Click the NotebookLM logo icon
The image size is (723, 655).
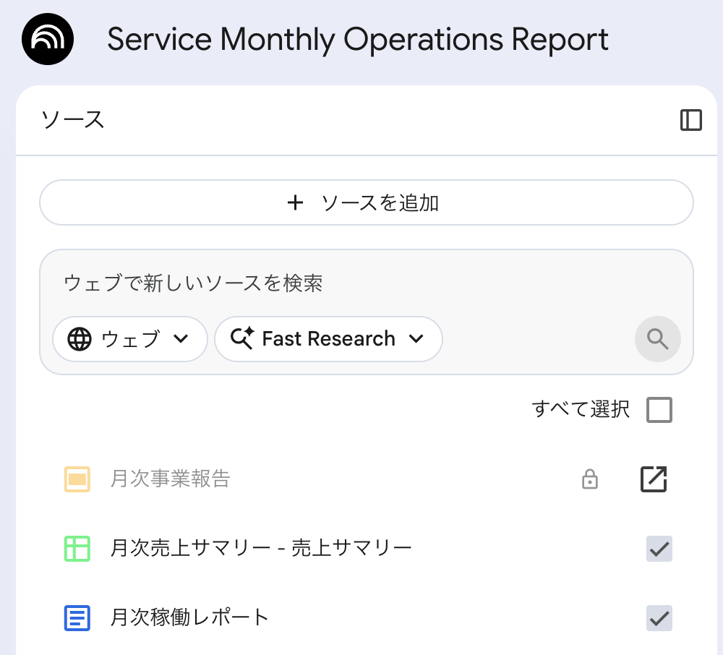pyautogui.click(x=48, y=39)
